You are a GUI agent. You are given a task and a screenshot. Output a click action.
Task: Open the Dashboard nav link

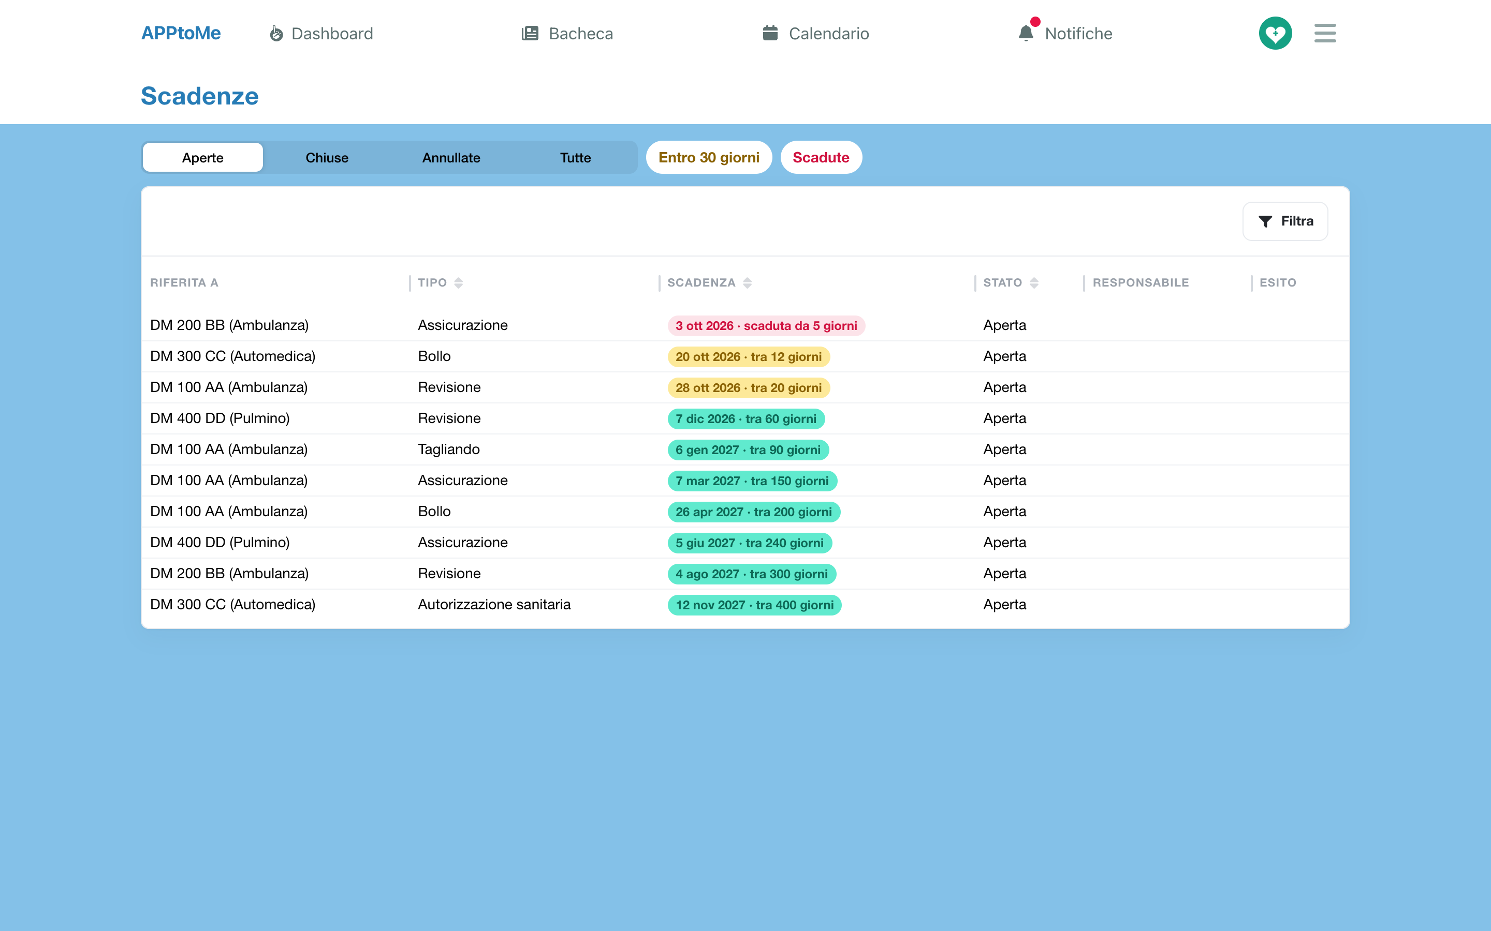point(321,33)
